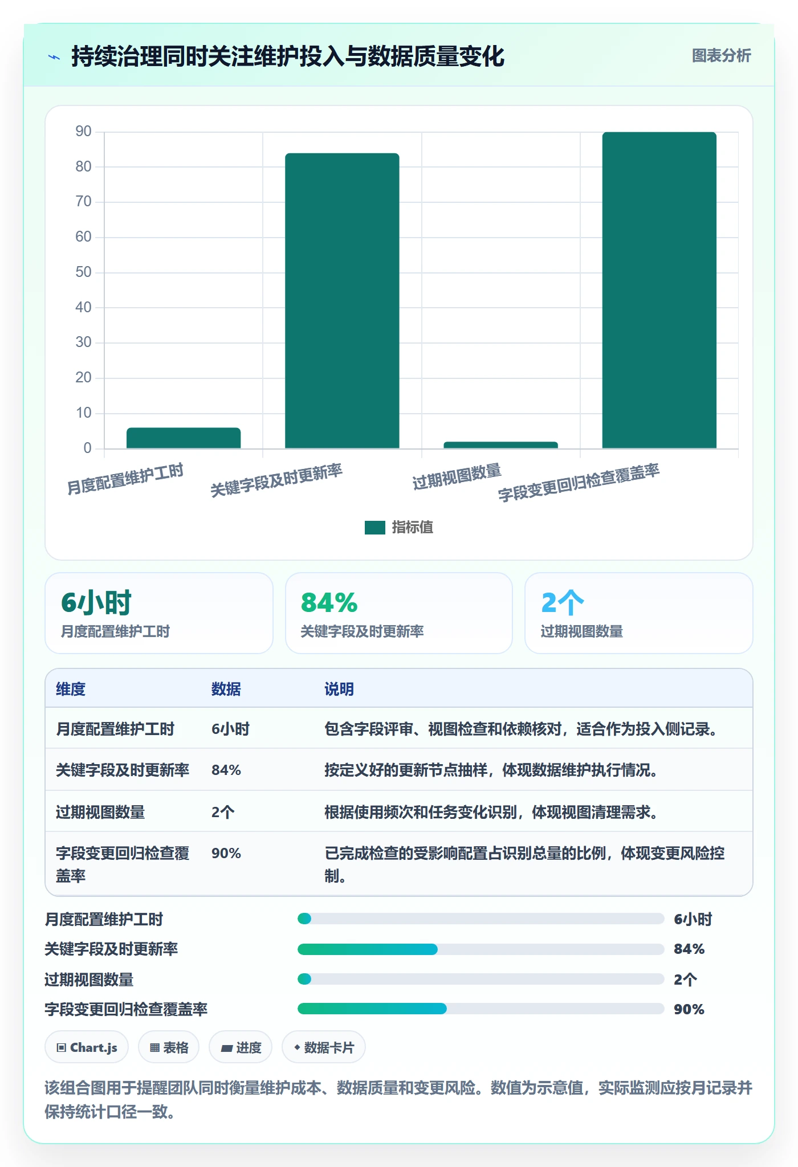
Task: Select the 月度配置维护工时 table row name
Action: click(115, 729)
